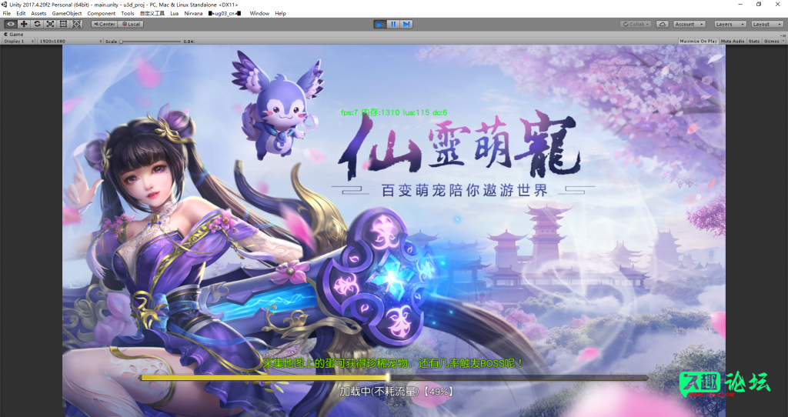Open the Nirvana menu

coord(193,13)
